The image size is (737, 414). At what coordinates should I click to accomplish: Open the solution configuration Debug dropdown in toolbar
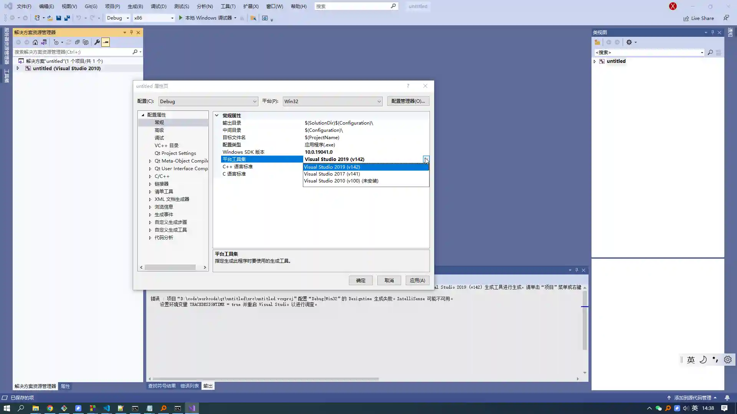(118, 18)
